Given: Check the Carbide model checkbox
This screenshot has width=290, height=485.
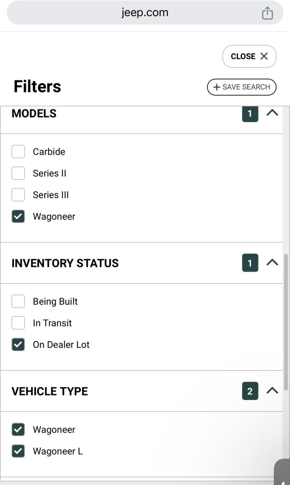Looking at the screenshot, I should (x=18, y=152).
